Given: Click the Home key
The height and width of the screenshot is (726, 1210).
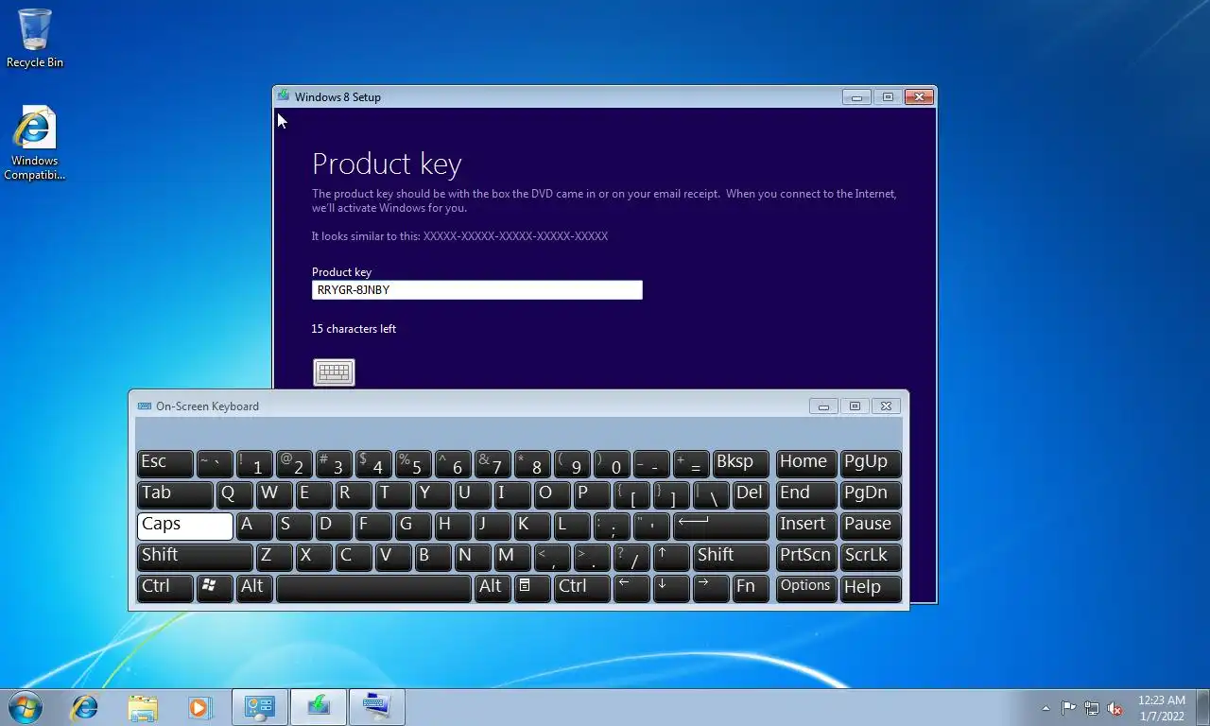Looking at the screenshot, I should point(806,463).
